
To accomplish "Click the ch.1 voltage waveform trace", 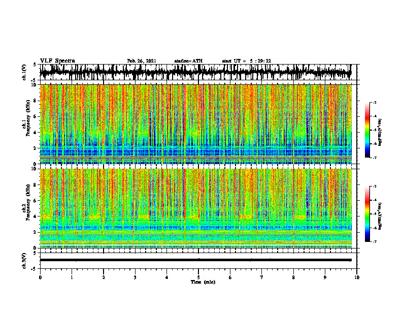I will (x=195, y=72).
